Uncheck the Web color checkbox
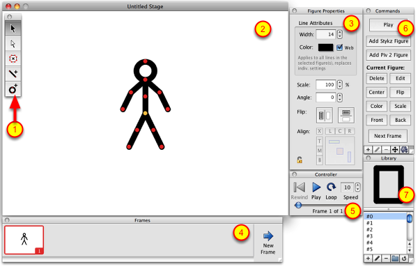418x267 pixels. tap(339, 47)
